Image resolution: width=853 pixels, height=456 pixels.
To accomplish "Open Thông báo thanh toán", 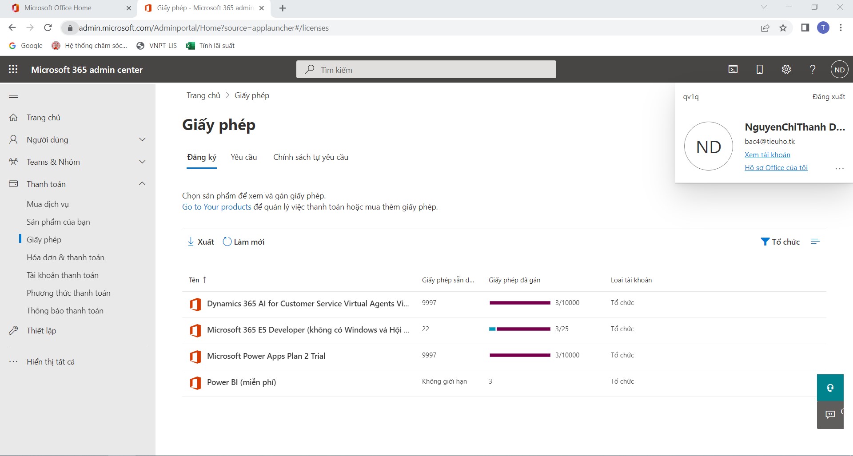I will tap(65, 311).
